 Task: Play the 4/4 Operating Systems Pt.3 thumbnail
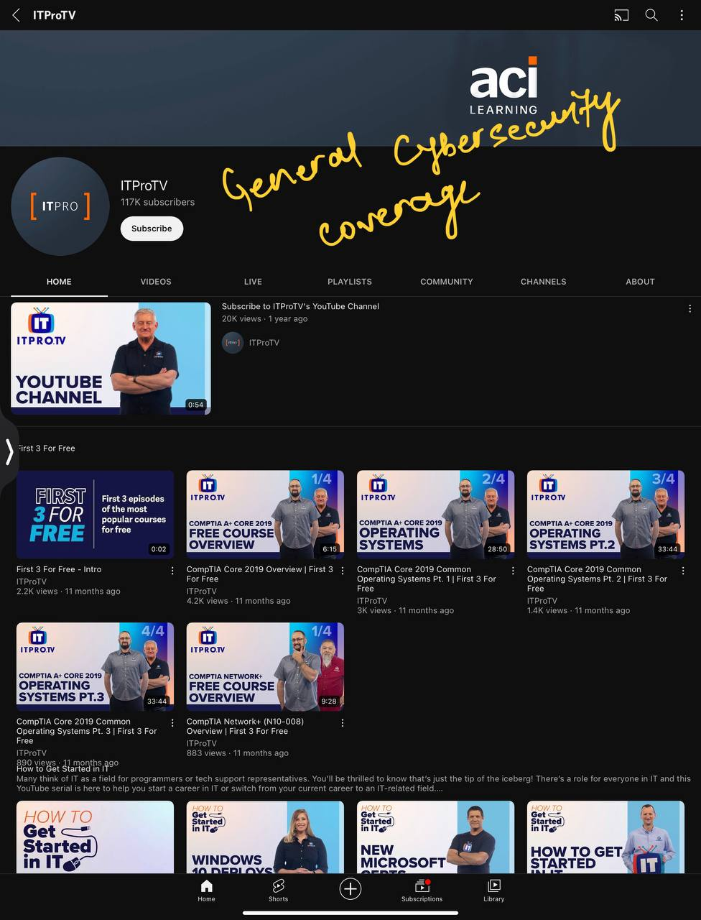95,667
